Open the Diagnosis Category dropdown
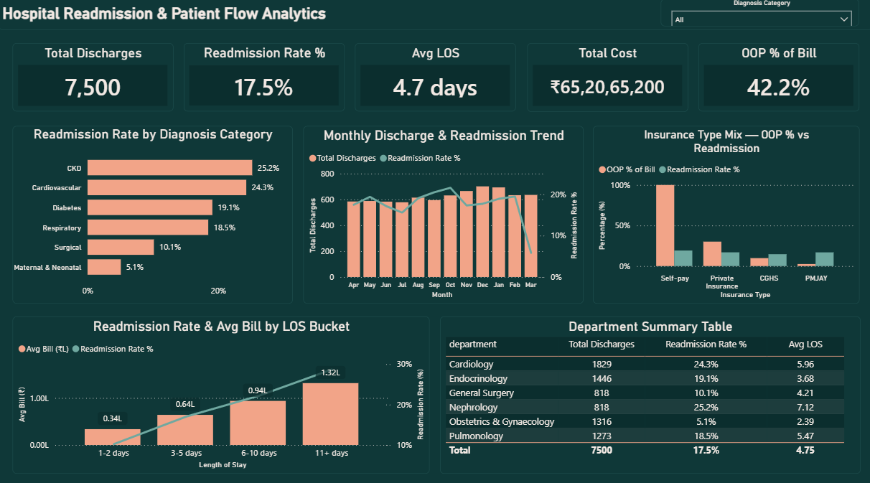Image resolution: width=870 pixels, height=483 pixels. coord(762,19)
